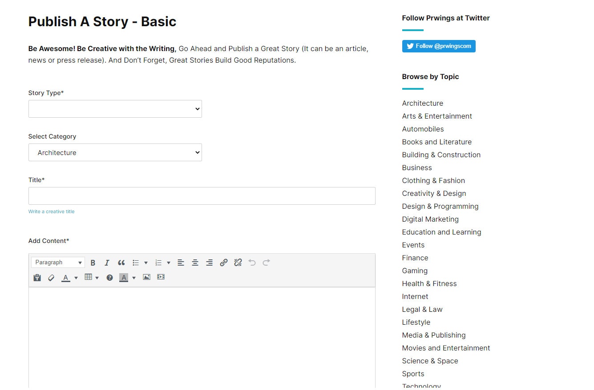This screenshot has height=390, width=594.
Task: Open the Building & Construction topic
Action: 441,155
